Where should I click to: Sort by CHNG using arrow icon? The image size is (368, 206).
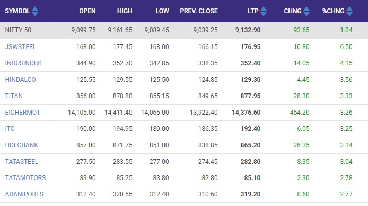pos(306,11)
